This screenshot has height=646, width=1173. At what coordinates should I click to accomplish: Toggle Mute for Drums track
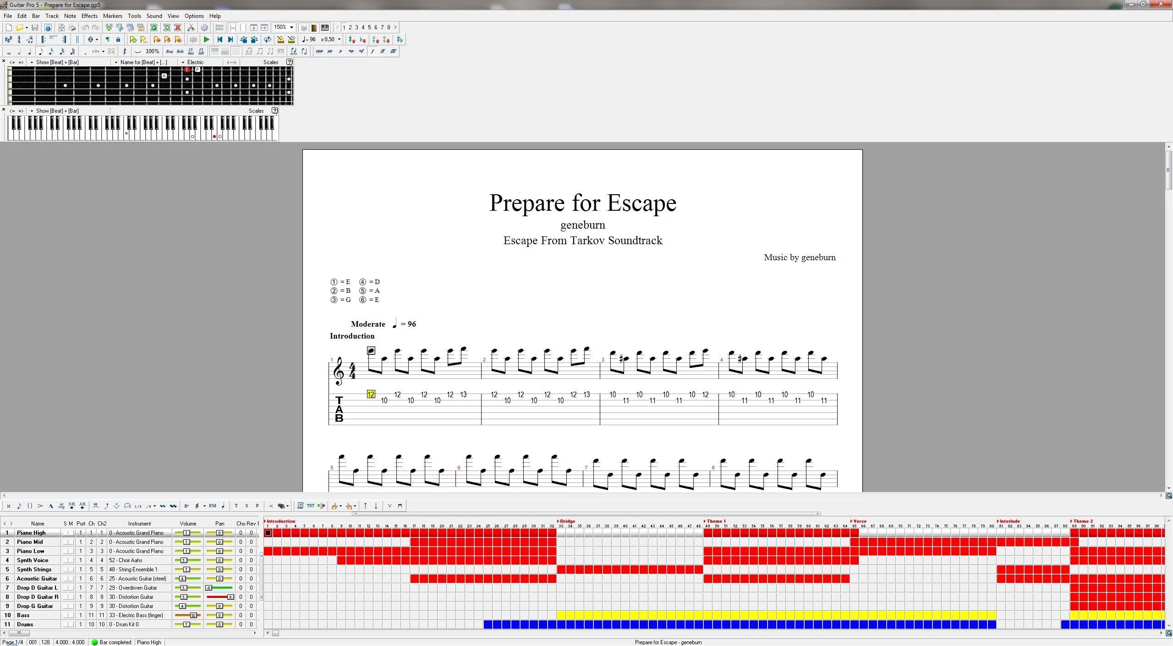(71, 624)
